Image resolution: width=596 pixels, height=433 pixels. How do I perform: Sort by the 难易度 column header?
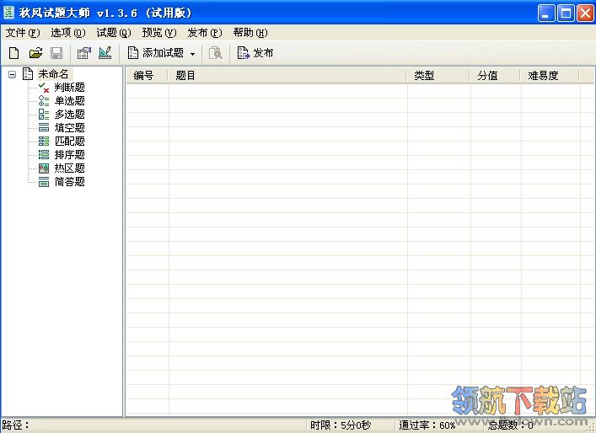pyautogui.click(x=550, y=76)
